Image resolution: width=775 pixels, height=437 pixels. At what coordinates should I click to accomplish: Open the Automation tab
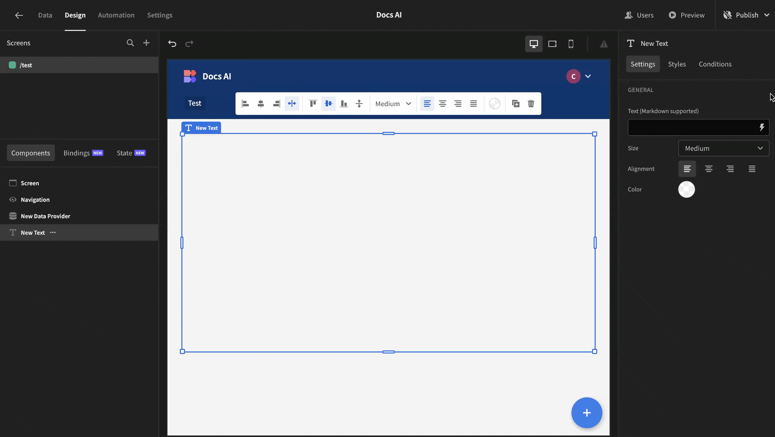(x=116, y=15)
